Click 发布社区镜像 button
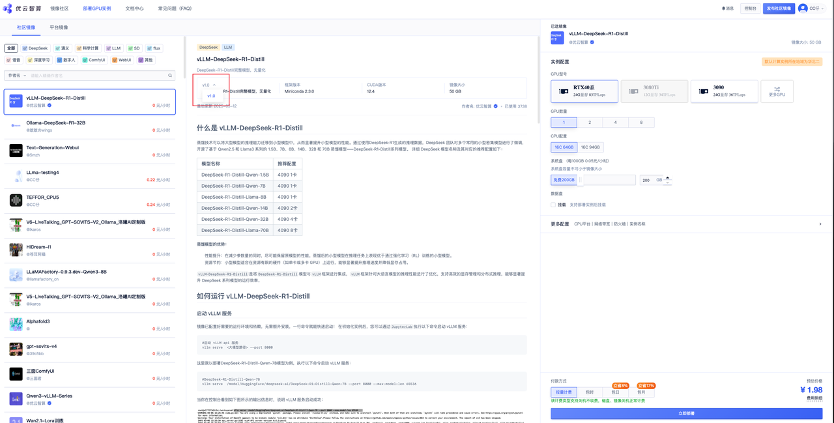The height and width of the screenshot is (423, 834). (x=779, y=8)
